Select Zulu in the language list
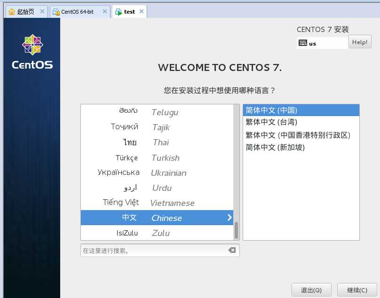Viewport: 380px width, 298px height. click(157, 233)
